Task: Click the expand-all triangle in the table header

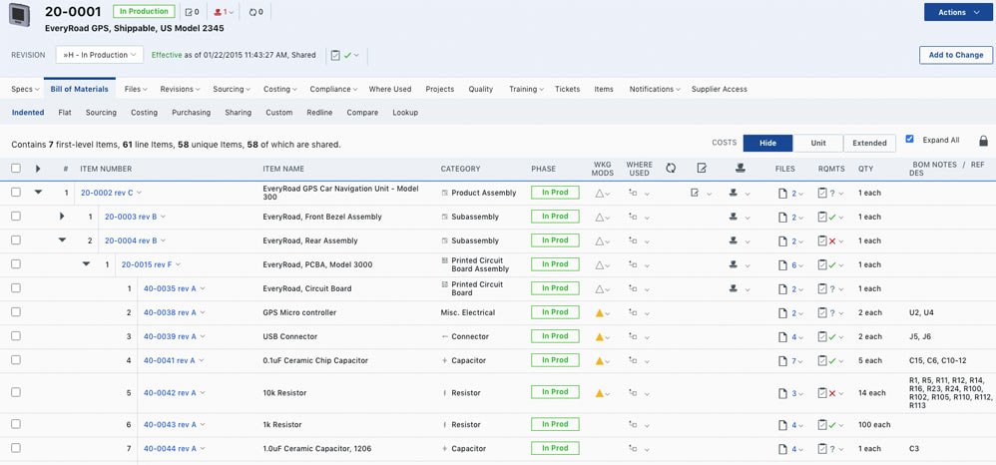Action: [x=38, y=169]
